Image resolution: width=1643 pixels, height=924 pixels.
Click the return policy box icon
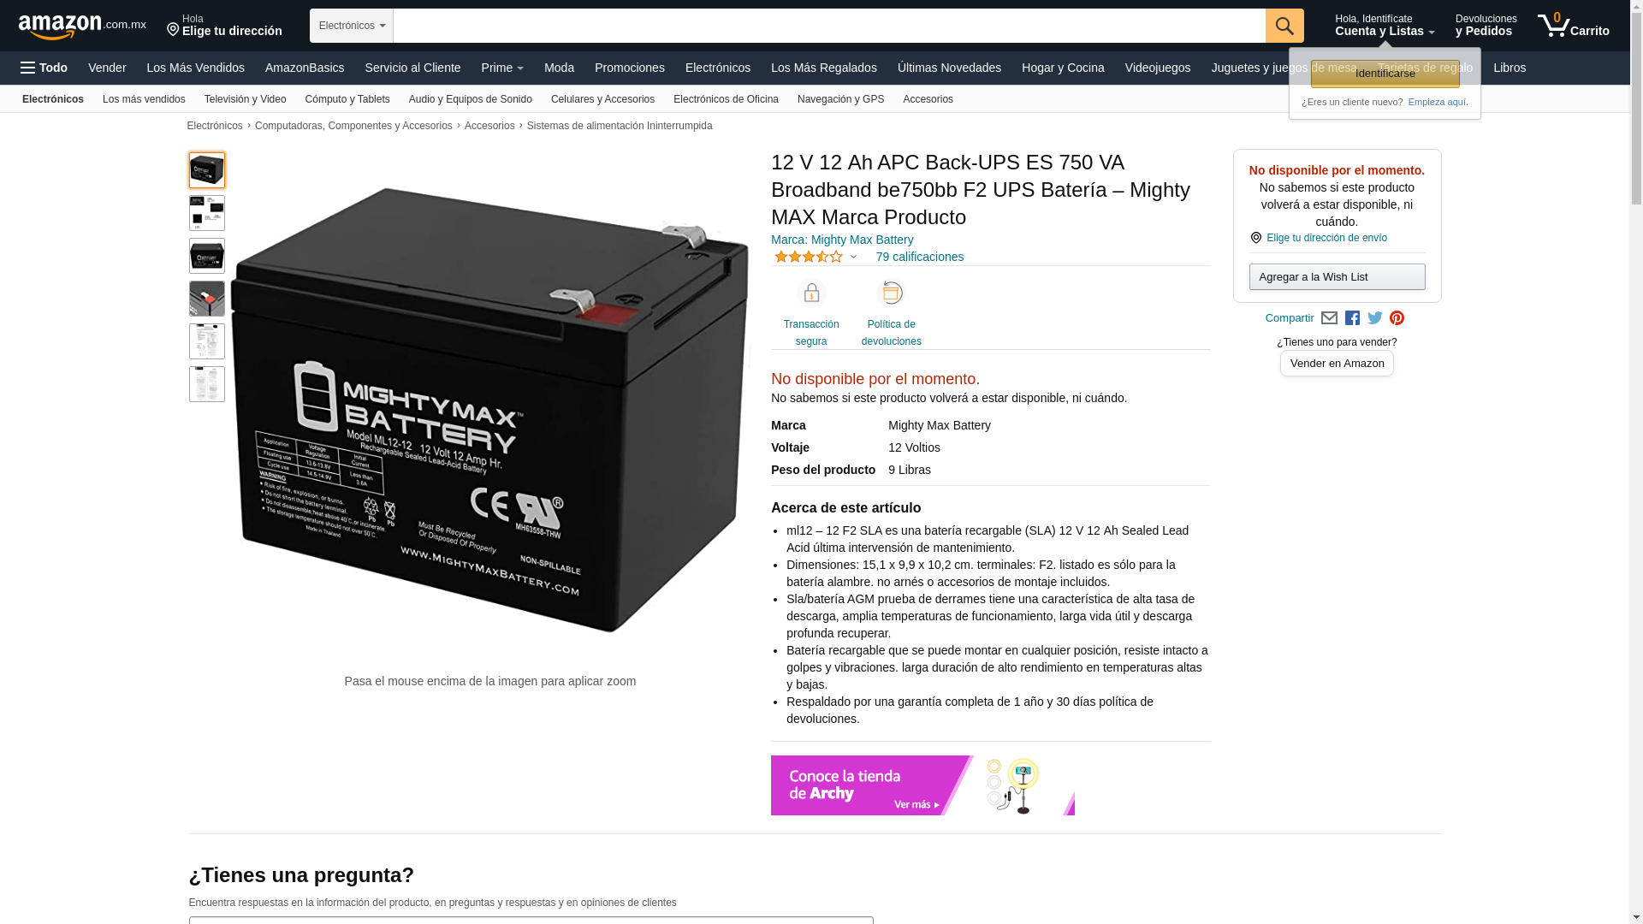(x=892, y=293)
